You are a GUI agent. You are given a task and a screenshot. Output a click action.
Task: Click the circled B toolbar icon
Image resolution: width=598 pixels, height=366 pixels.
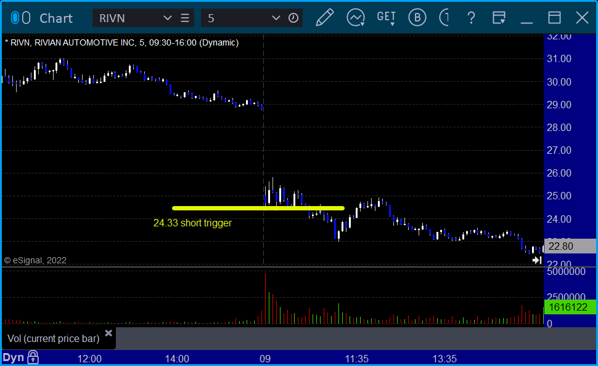(x=417, y=18)
